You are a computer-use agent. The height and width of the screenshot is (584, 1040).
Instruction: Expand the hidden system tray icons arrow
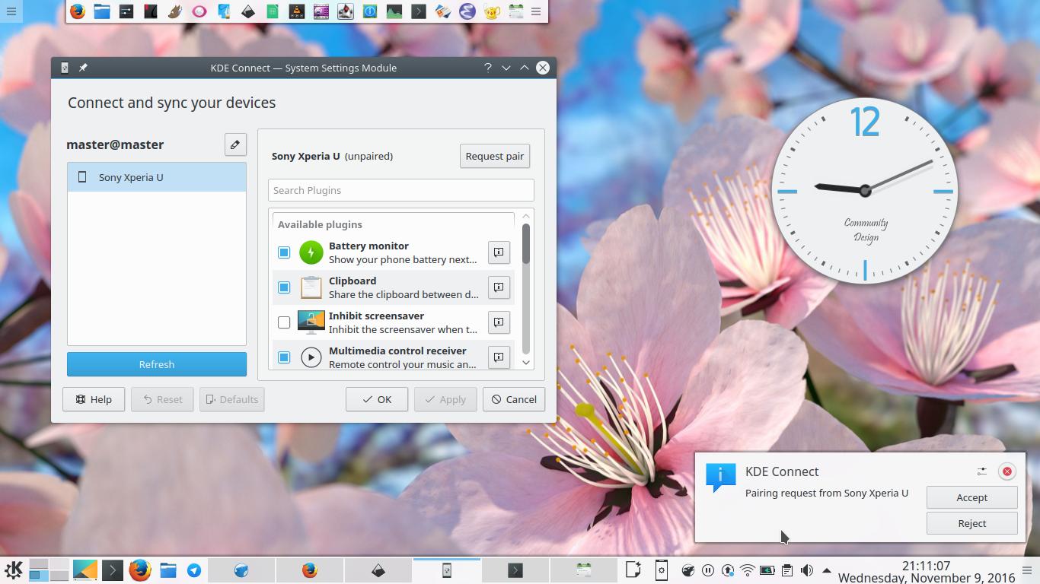(827, 570)
